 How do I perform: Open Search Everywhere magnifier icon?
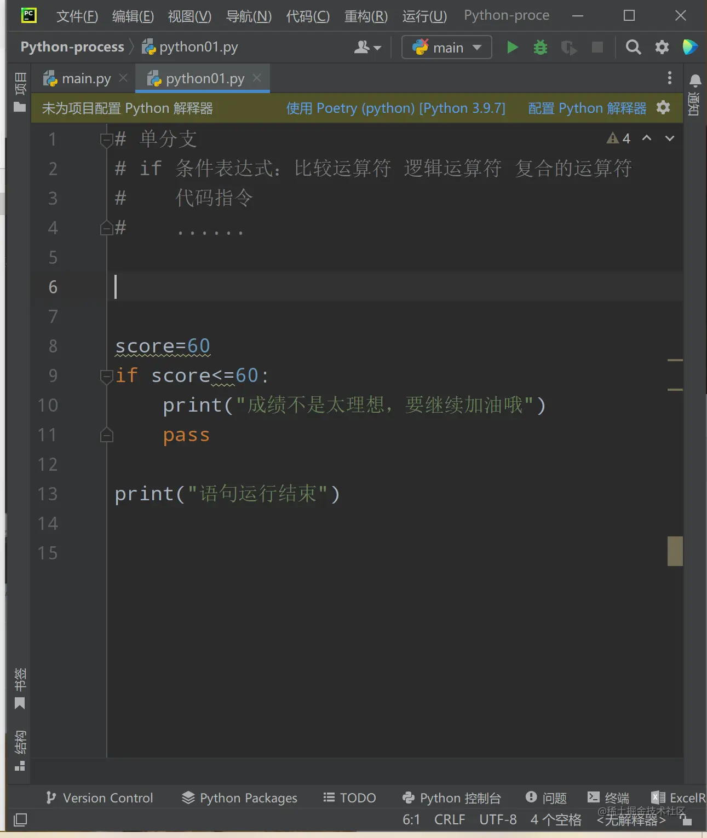coord(634,48)
